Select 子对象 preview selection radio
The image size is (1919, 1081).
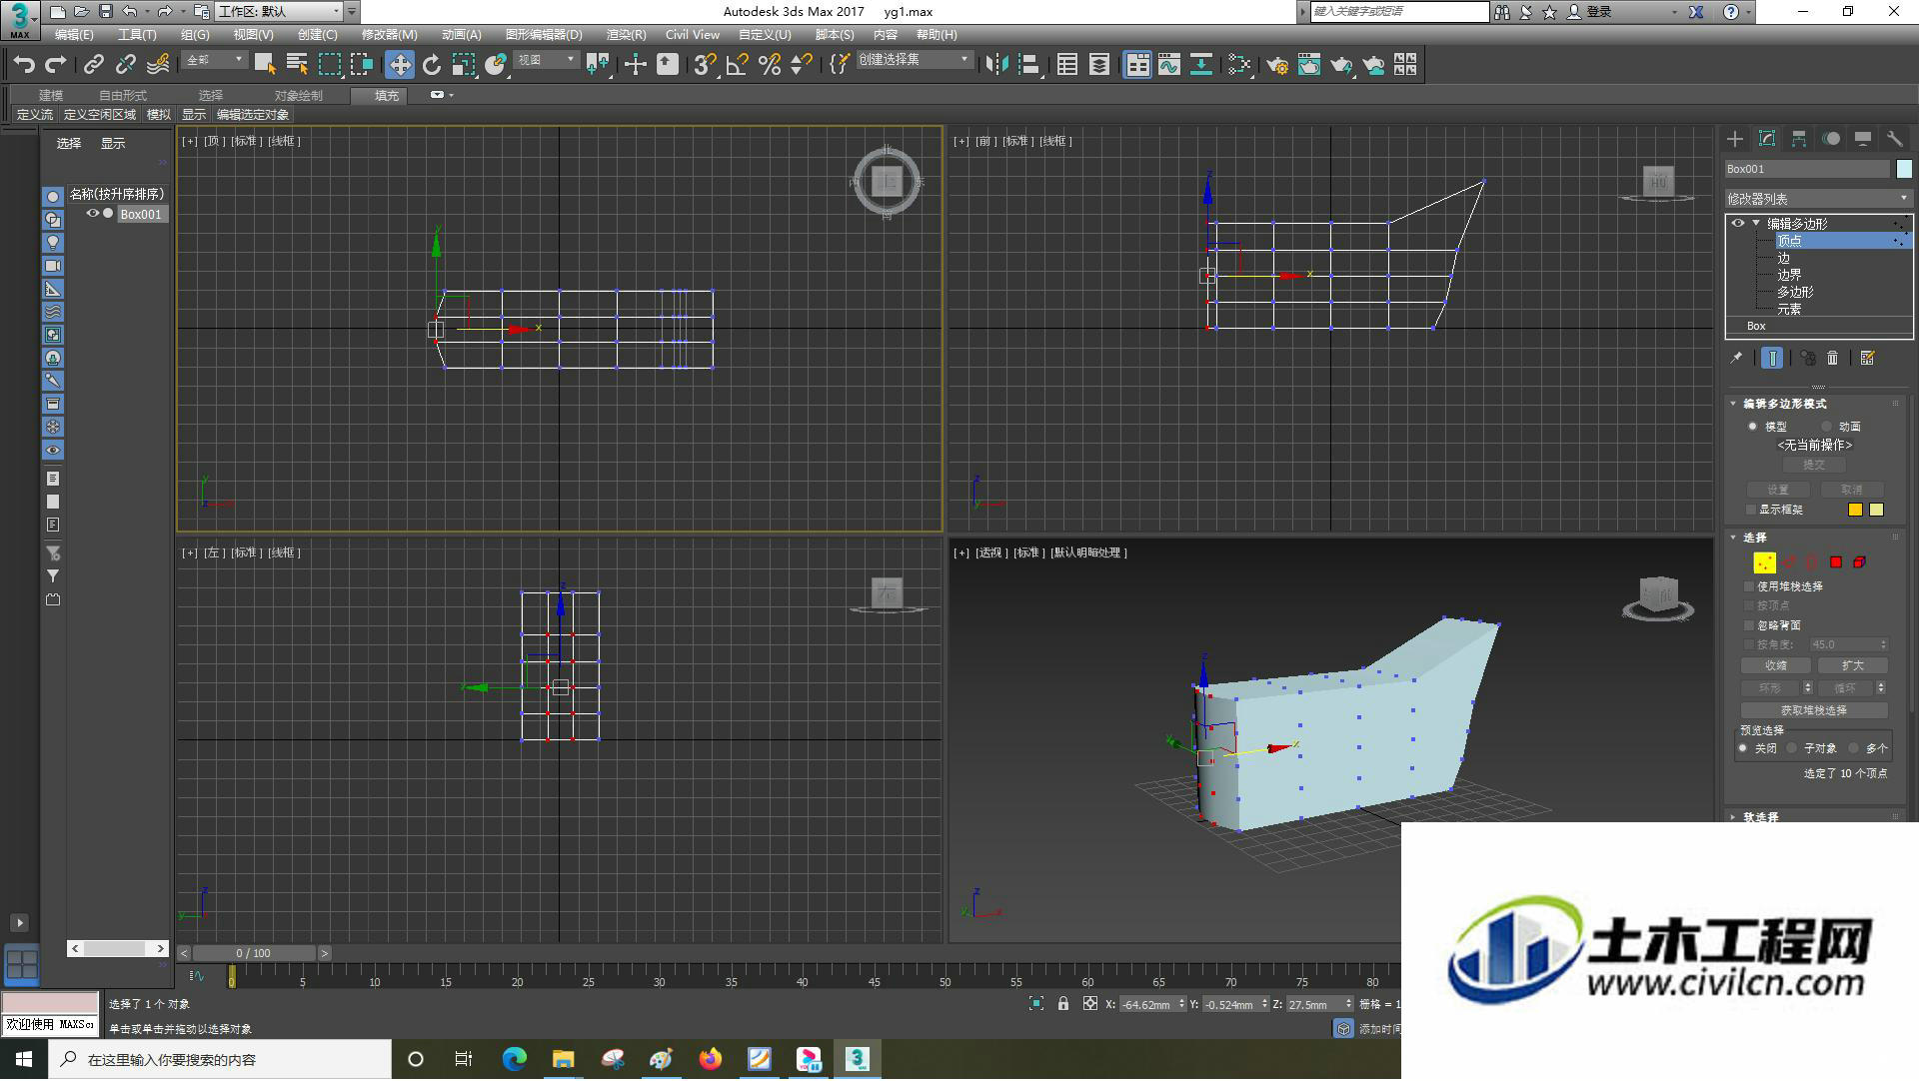pyautogui.click(x=1792, y=748)
